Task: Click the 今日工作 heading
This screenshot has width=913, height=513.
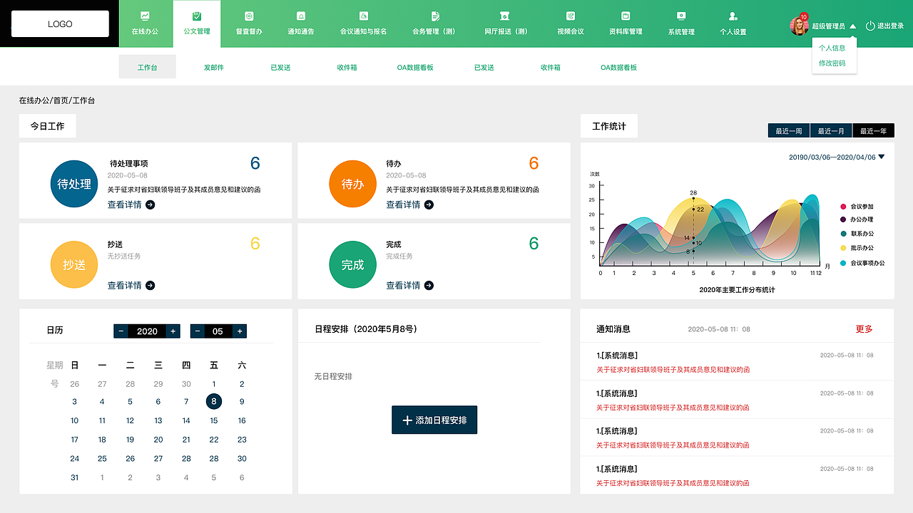Action: coord(47,126)
